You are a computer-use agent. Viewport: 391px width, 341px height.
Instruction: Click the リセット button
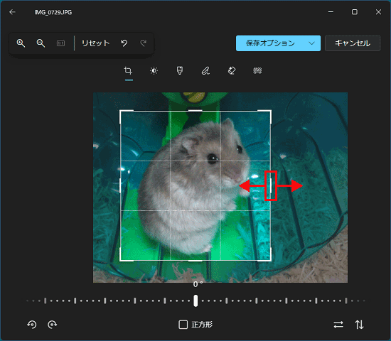point(95,43)
